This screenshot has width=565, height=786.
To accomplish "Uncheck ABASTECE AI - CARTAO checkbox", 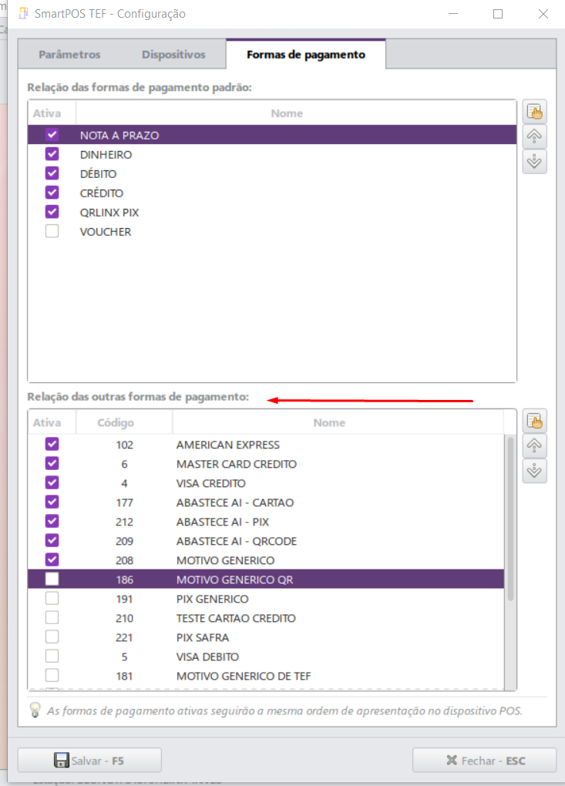I will point(52,502).
